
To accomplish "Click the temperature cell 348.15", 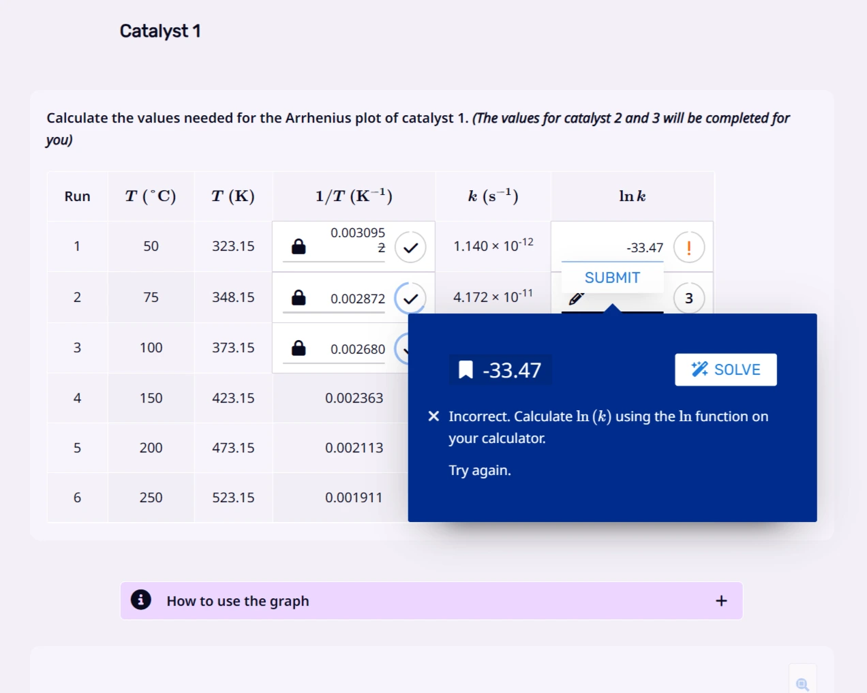I will (233, 297).
